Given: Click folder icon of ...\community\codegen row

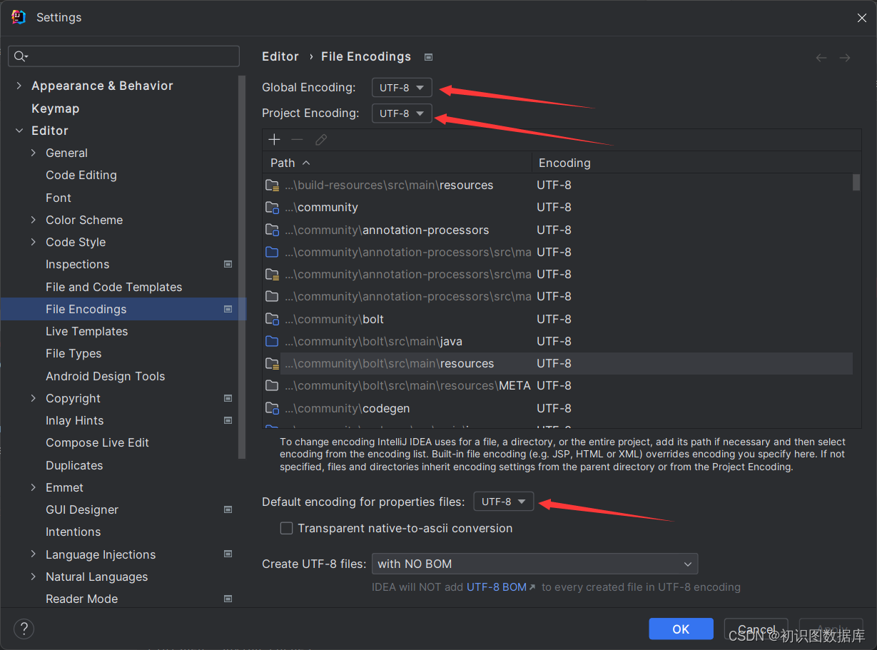Looking at the screenshot, I should point(272,408).
